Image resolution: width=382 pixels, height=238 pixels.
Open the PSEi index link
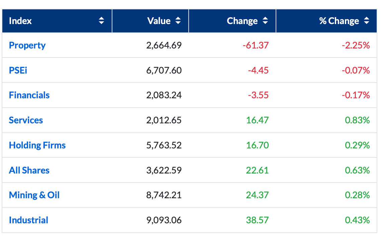(x=18, y=70)
